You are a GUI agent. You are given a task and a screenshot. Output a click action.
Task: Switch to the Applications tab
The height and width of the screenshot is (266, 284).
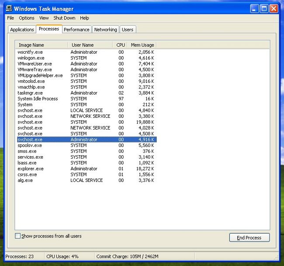tap(22, 30)
